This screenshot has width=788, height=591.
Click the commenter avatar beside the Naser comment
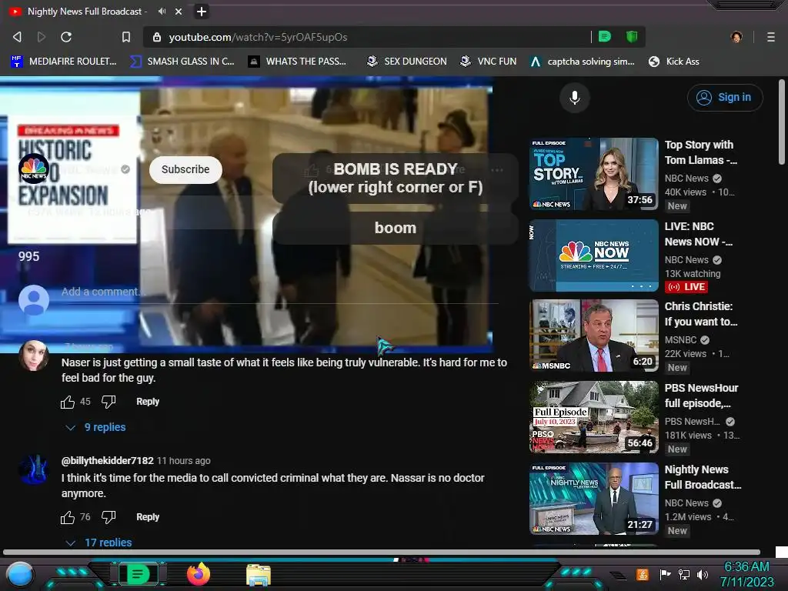coord(34,356)
